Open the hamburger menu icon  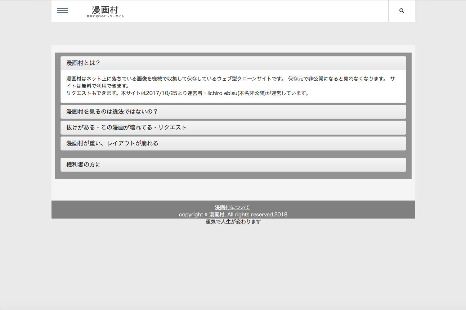tap(62, 11)
